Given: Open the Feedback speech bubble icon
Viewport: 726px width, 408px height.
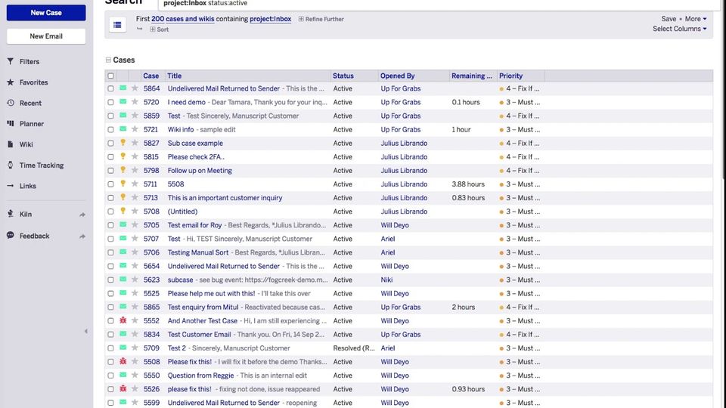Looking at the screenshot, I should coord(10,236).
